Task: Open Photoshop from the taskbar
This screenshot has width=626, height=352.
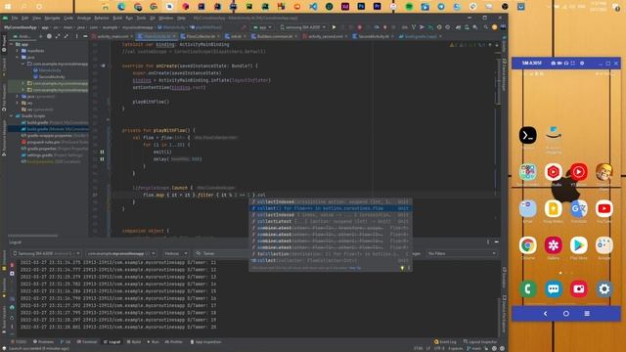Action: [x=361, y=7]
